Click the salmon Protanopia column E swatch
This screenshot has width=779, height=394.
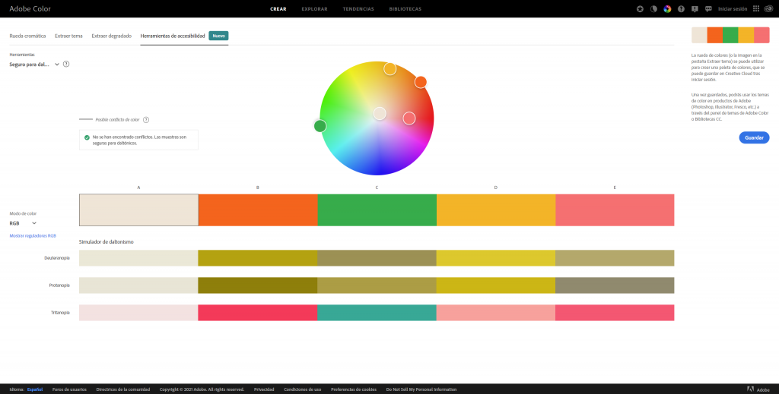pos(615,285)
